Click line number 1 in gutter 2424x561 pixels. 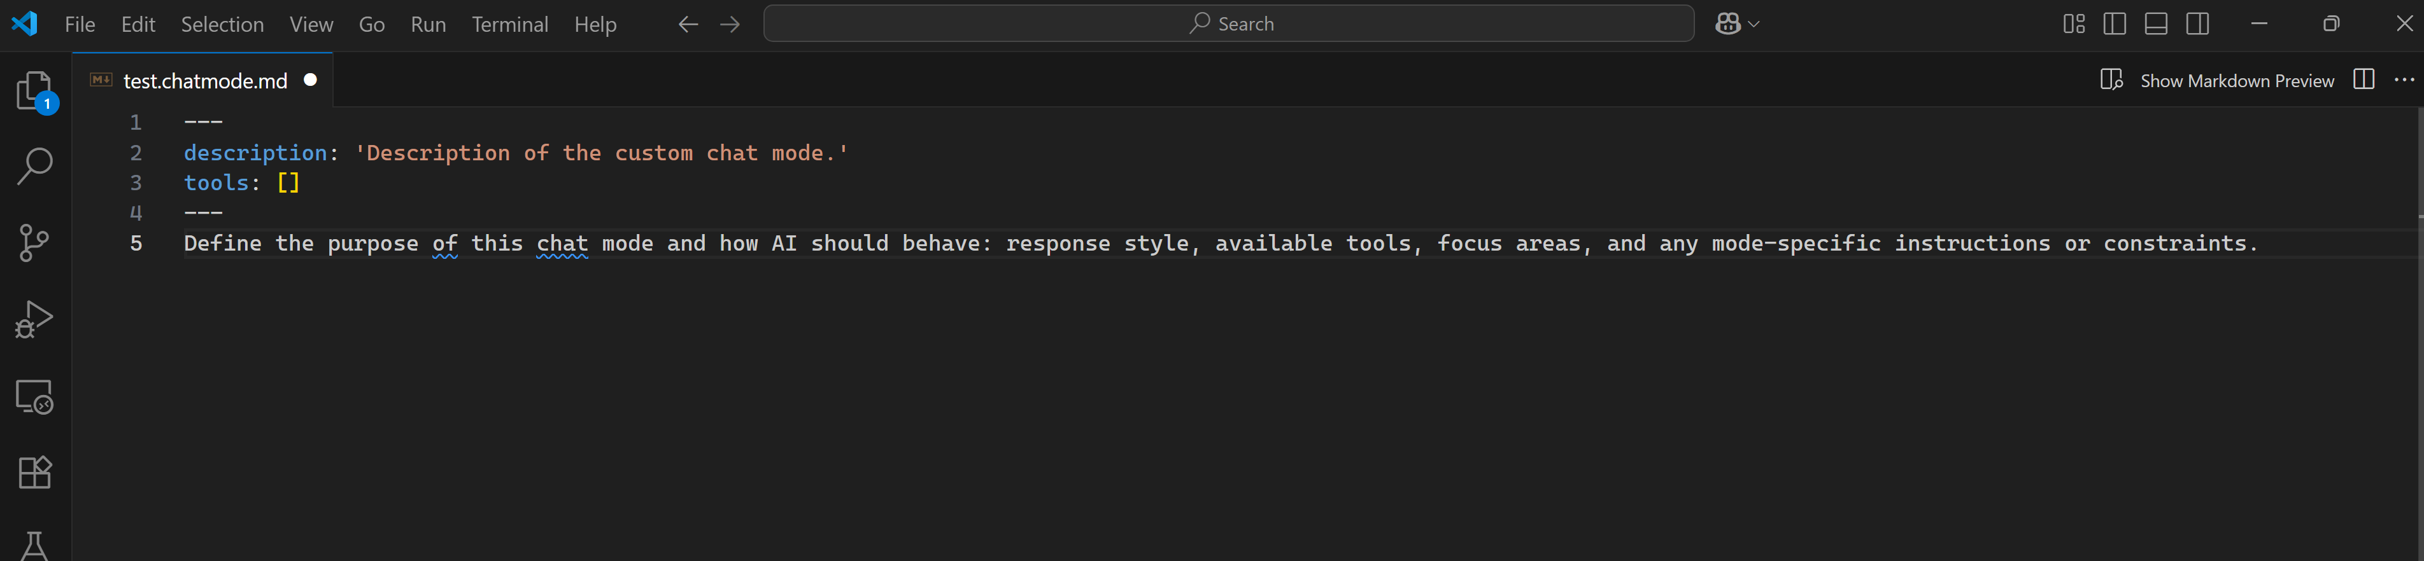(x=136, y=123)
